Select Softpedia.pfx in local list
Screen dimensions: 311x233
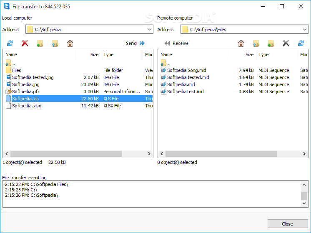[78, 92]
